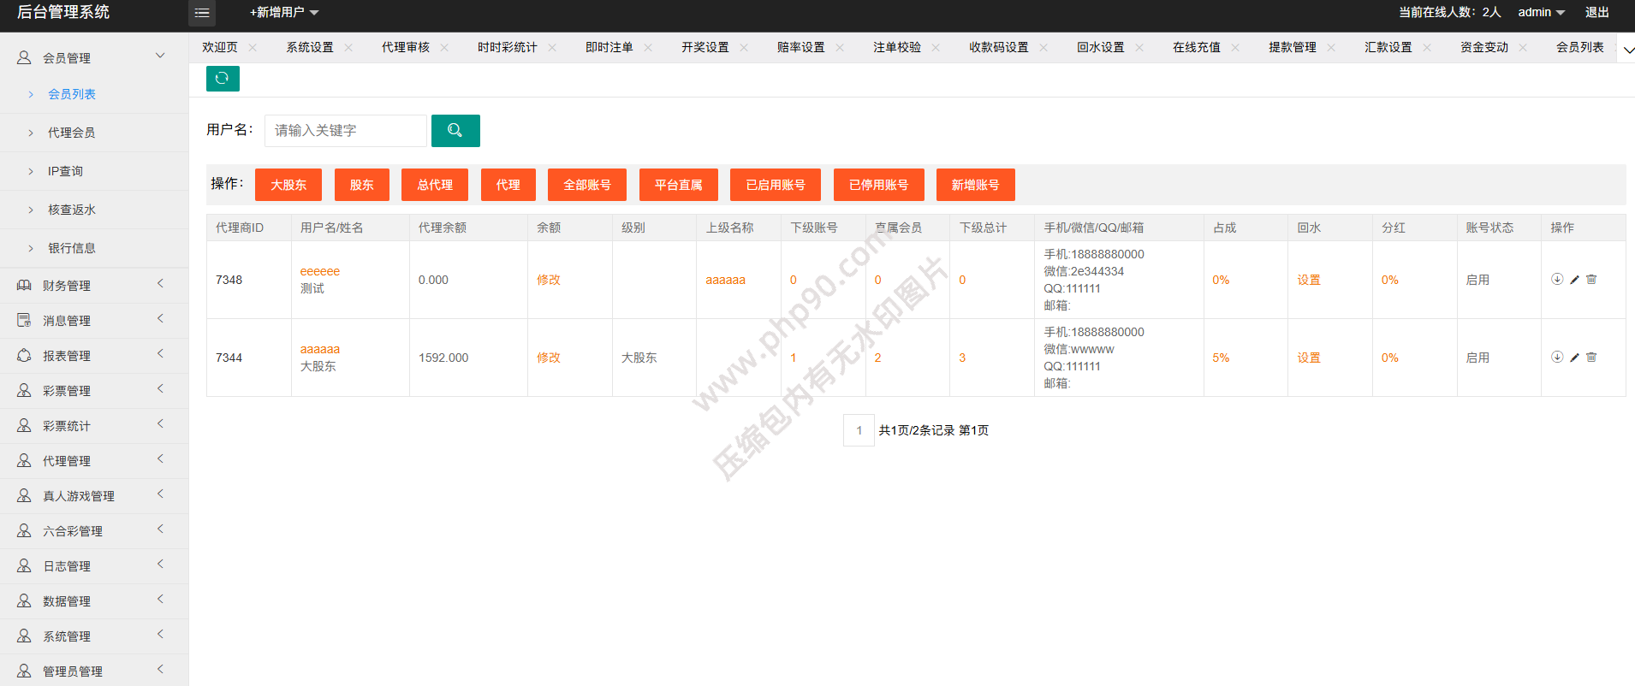Click the 用户名 keyword input field
Image resolution: width=1635 pixels, height=686 pixels.
coord(345,131)
